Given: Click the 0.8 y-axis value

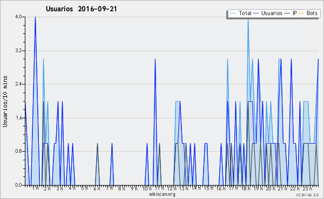Looking at the screenshot, I should 18,152.
